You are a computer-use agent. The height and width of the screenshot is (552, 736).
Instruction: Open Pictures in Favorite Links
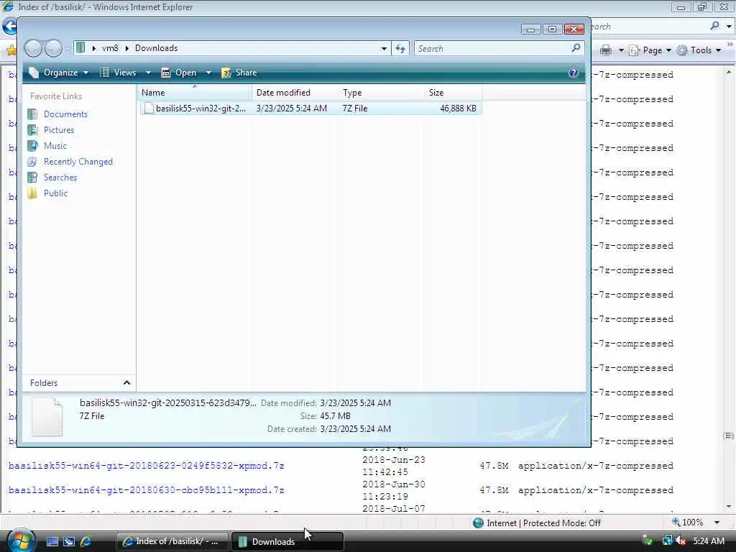pyautogui.click(x=59, y=130)
